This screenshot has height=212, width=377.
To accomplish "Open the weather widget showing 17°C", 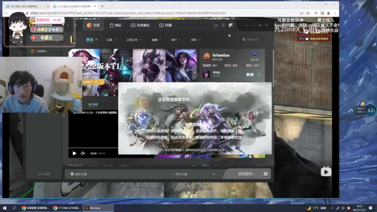I will click(x=316, y=208).
